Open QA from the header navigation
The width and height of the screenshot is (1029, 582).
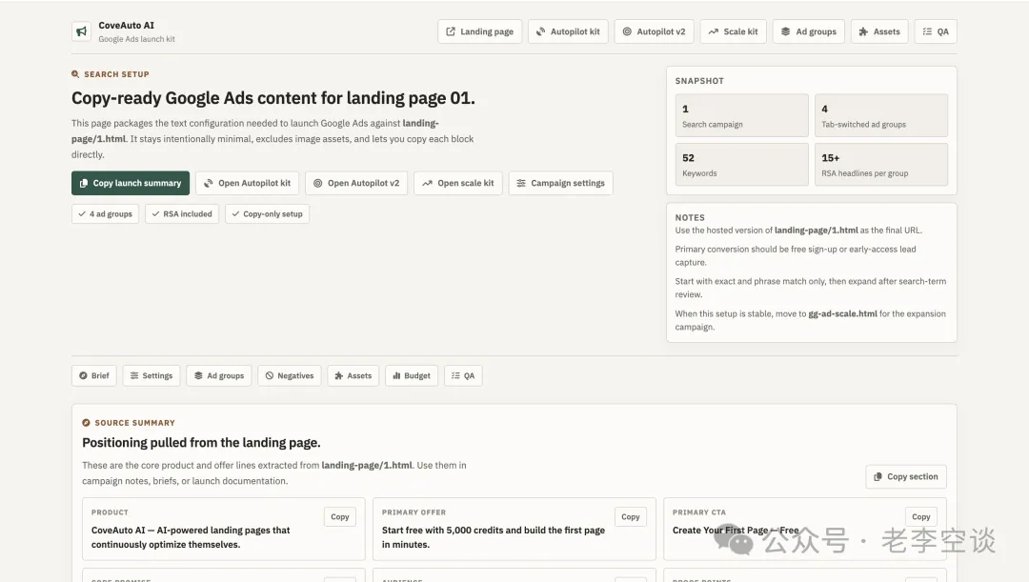click(936, 31)
